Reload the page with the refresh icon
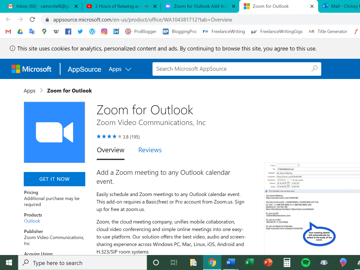360x270 pixels. 32,19
